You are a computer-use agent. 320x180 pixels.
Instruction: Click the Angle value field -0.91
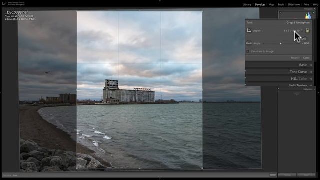(306, 43)
